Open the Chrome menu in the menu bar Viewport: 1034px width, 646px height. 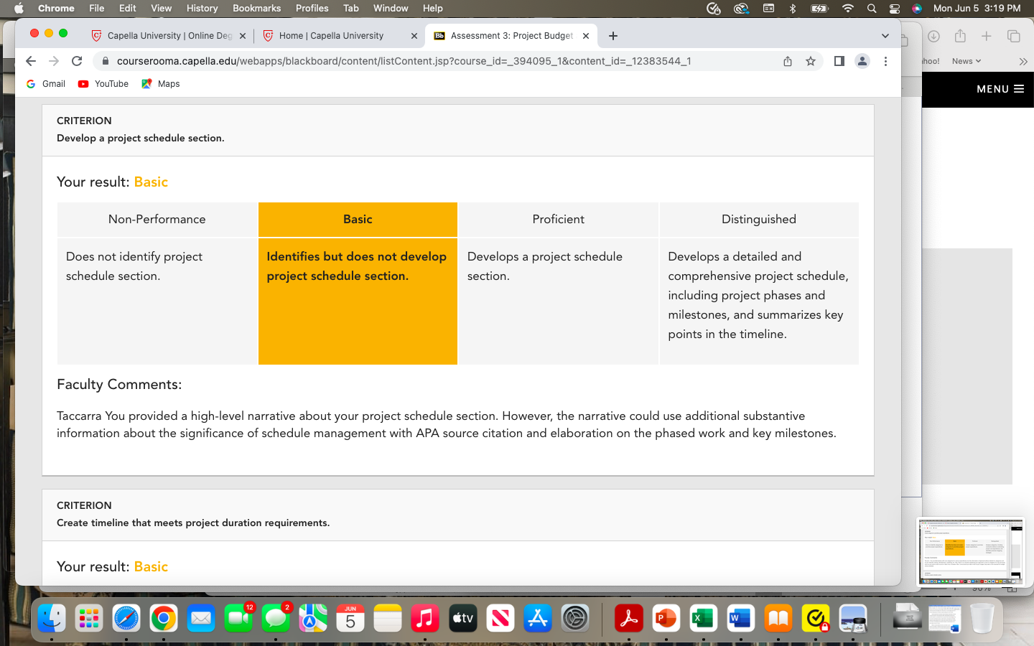pos(56,8)
